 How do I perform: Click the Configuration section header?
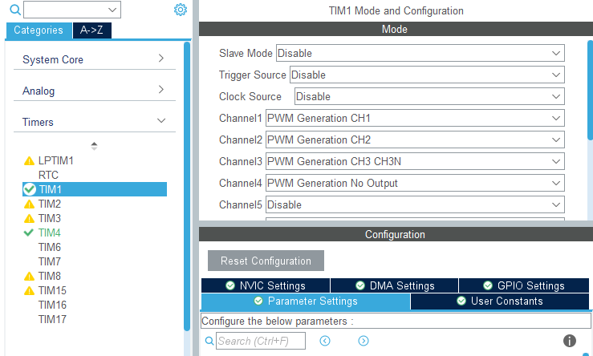pyautogui.click(x=396, y=234)
